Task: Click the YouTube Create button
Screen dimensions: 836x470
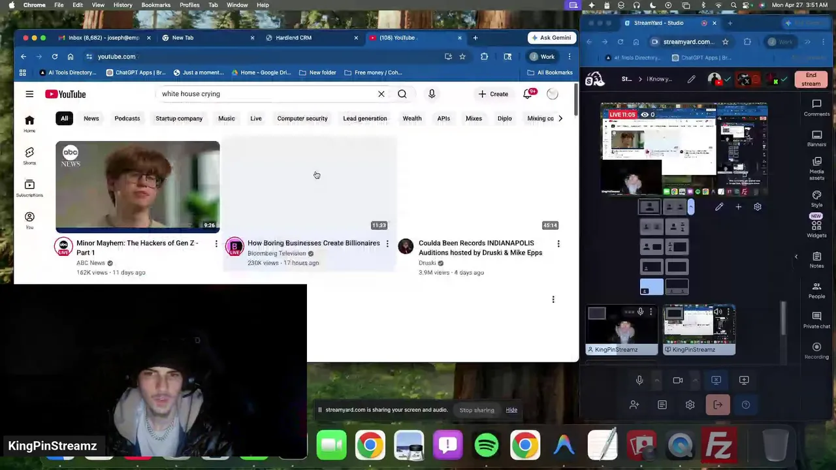Action: tap(493, 94)
